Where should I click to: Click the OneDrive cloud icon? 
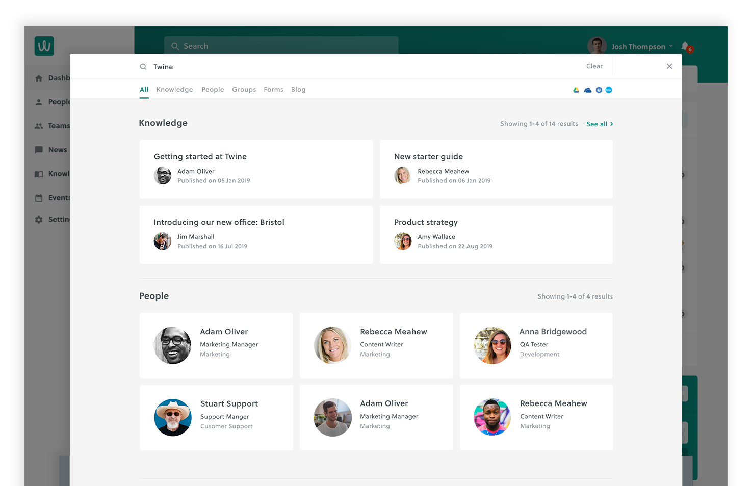(587, 90)
